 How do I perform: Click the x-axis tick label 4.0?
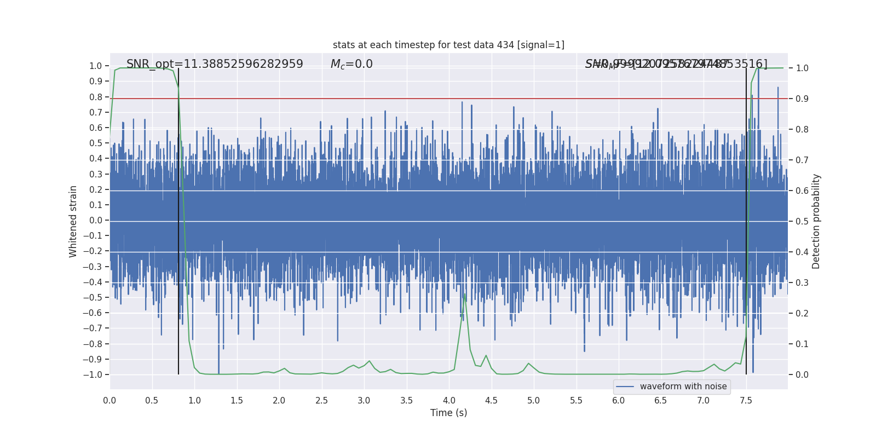(449, 401)
